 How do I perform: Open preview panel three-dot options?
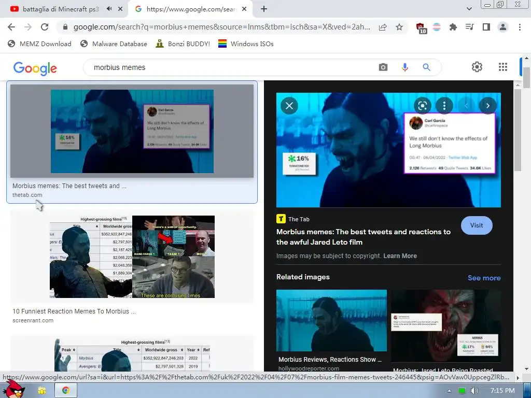tap(444, 106)
